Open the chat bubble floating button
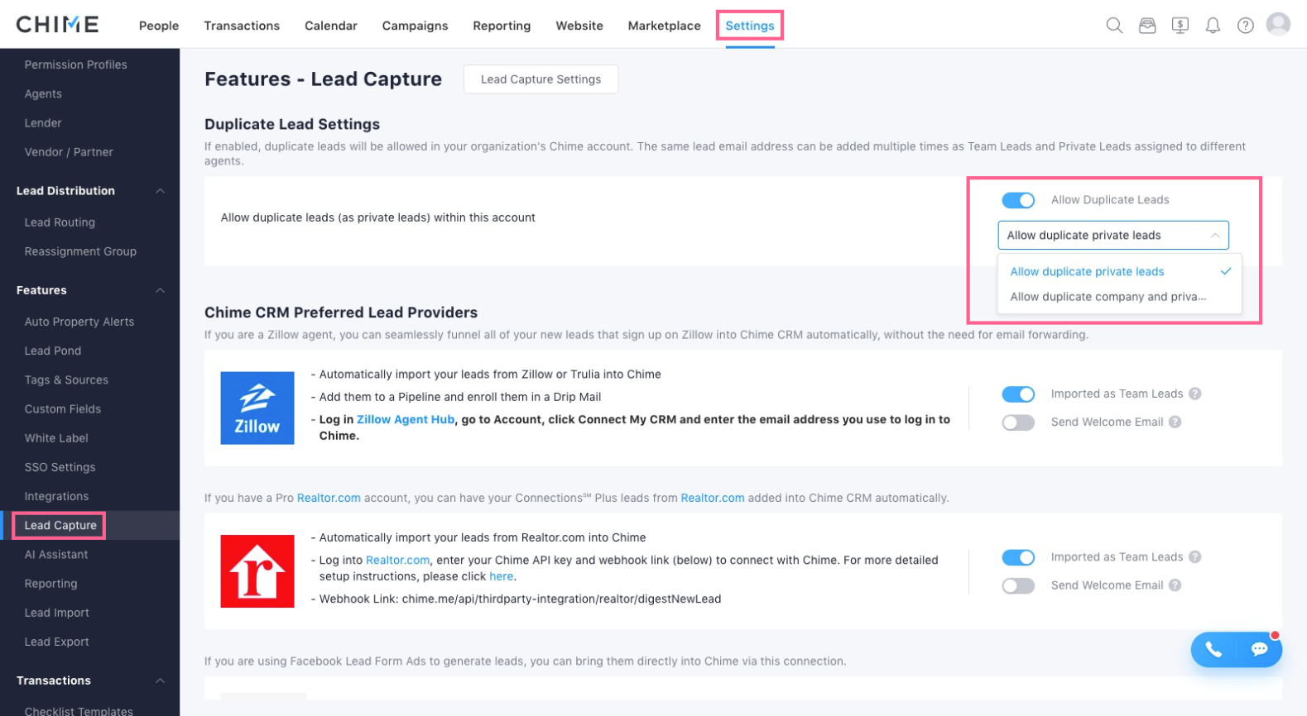Viewport: 1307px width, 716px height. (1260, 649)
